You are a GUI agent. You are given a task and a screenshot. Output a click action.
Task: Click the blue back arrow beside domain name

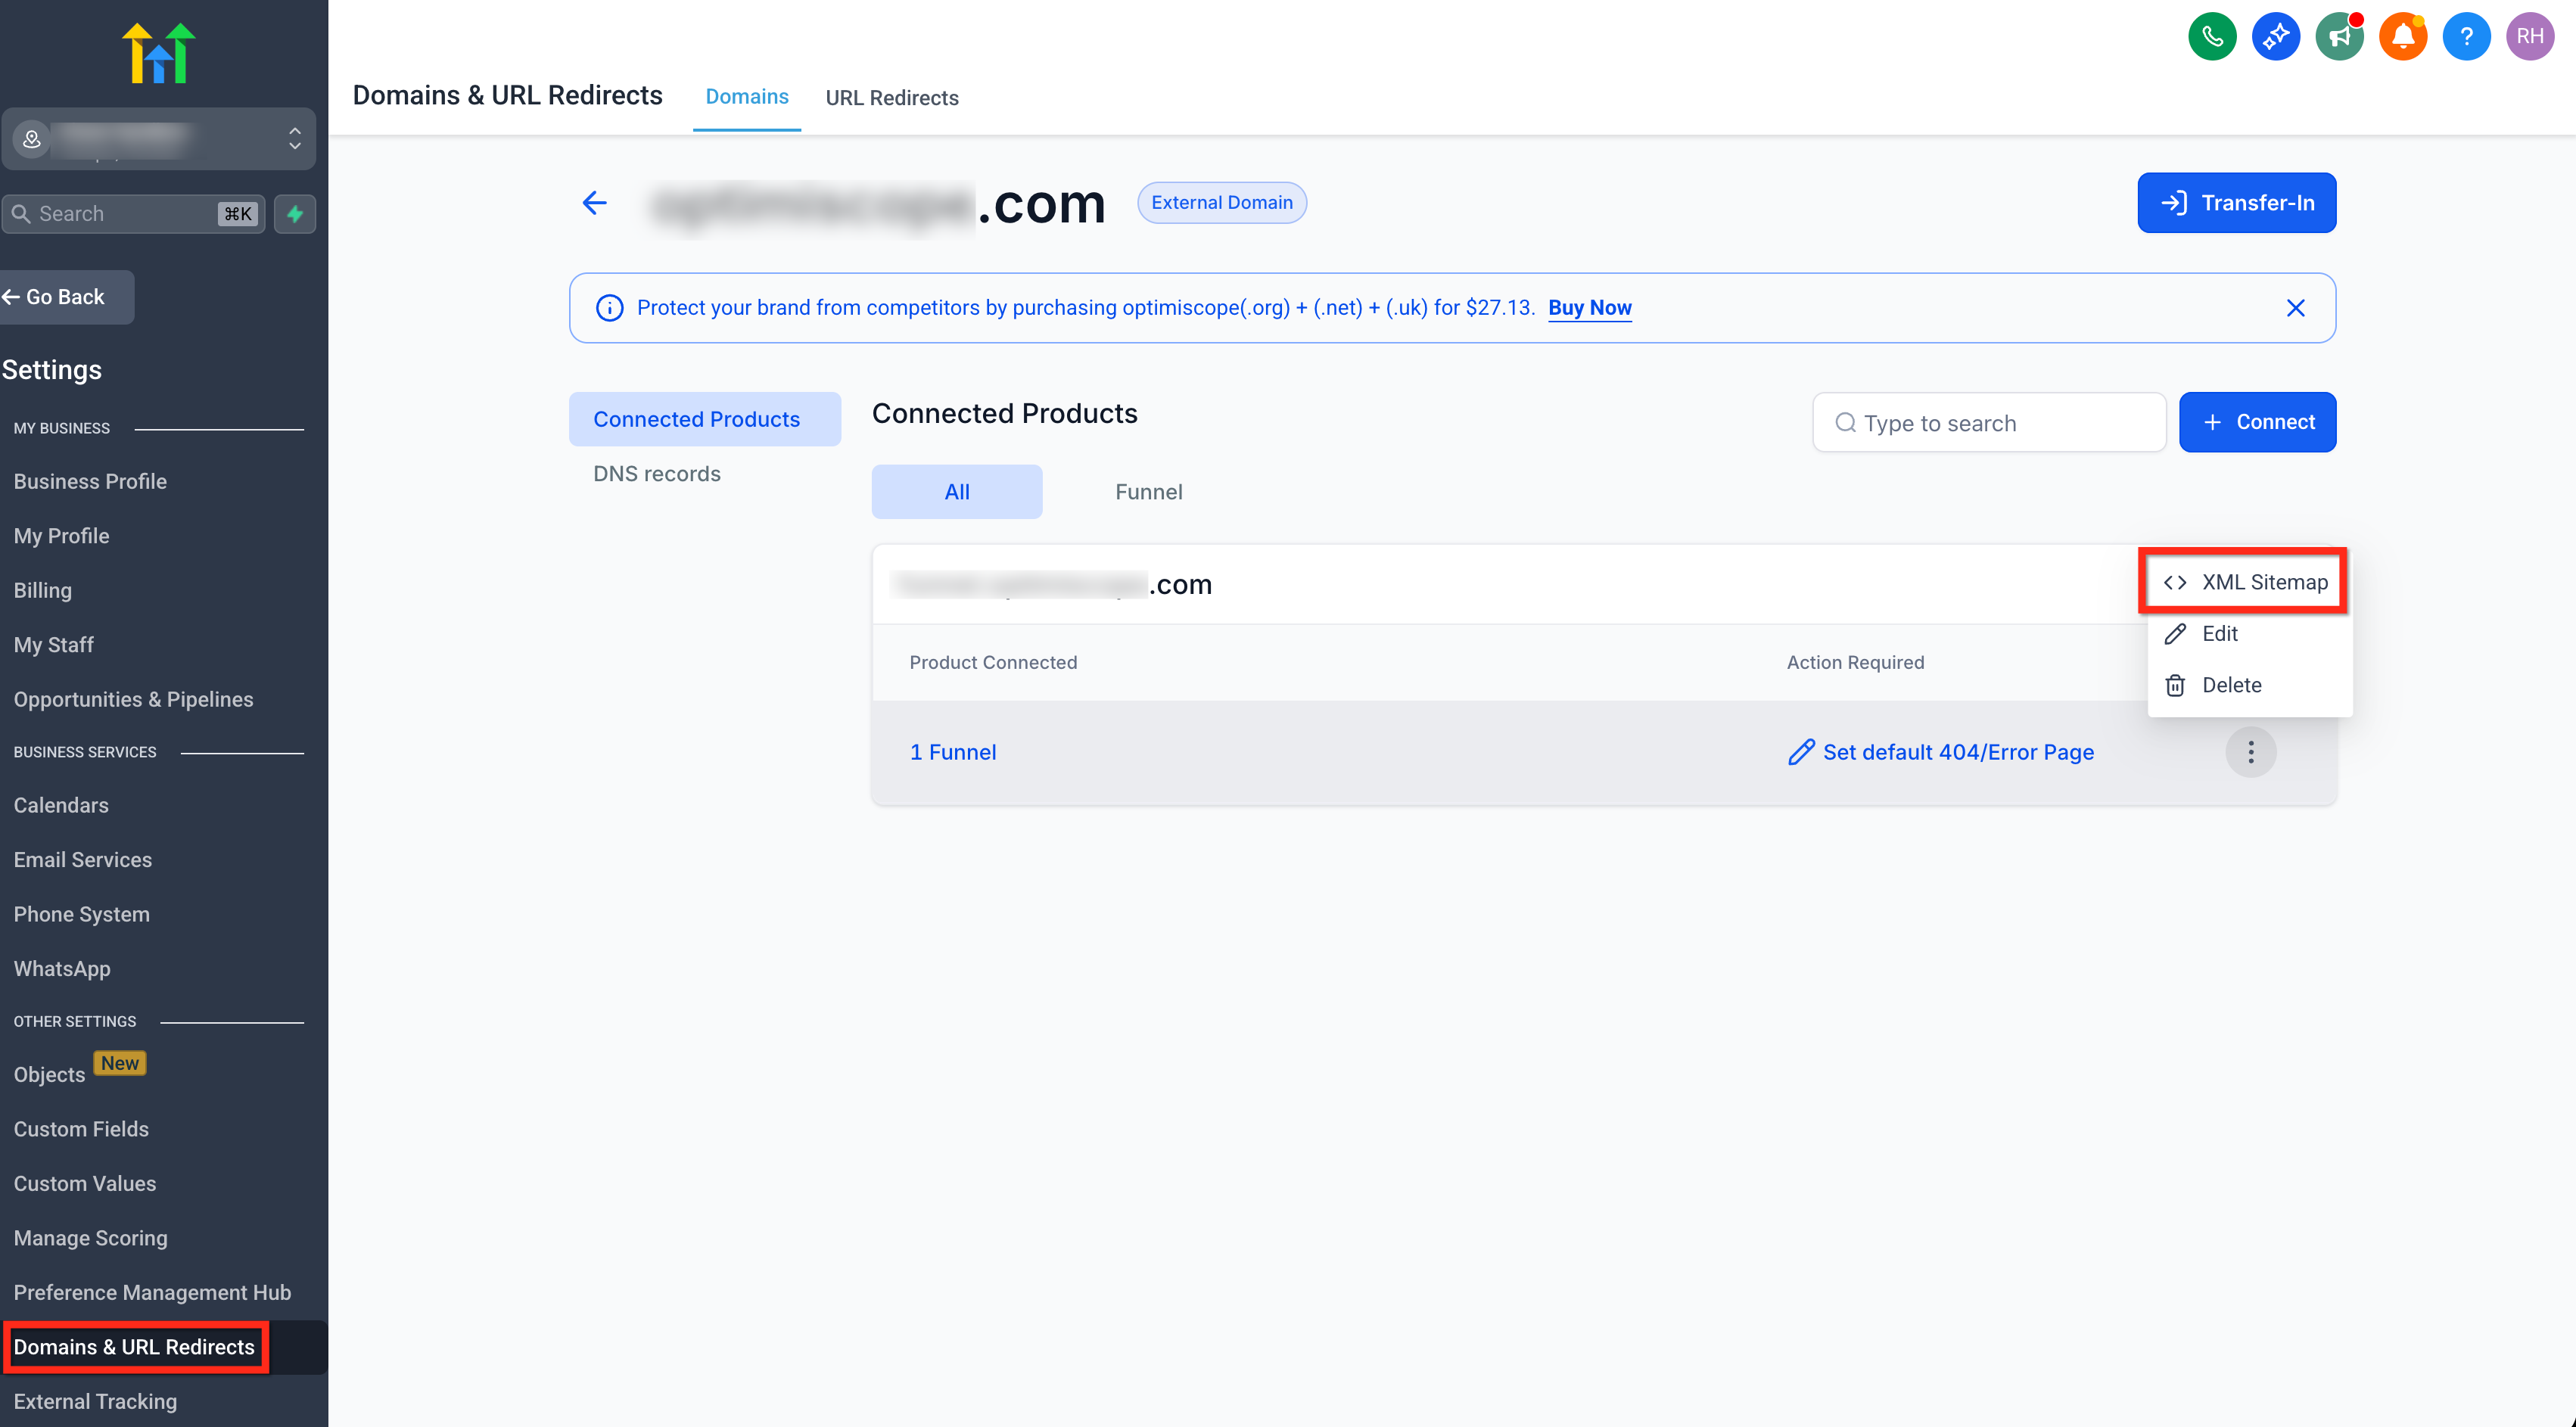click(594, 203)
